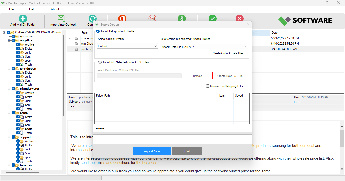Click the Sent mail icon under angelica
The image size is (345, 181).
coord(22,57)
